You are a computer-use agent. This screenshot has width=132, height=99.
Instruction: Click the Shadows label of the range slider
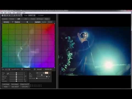pyautogui.click(x=17, y=22)
